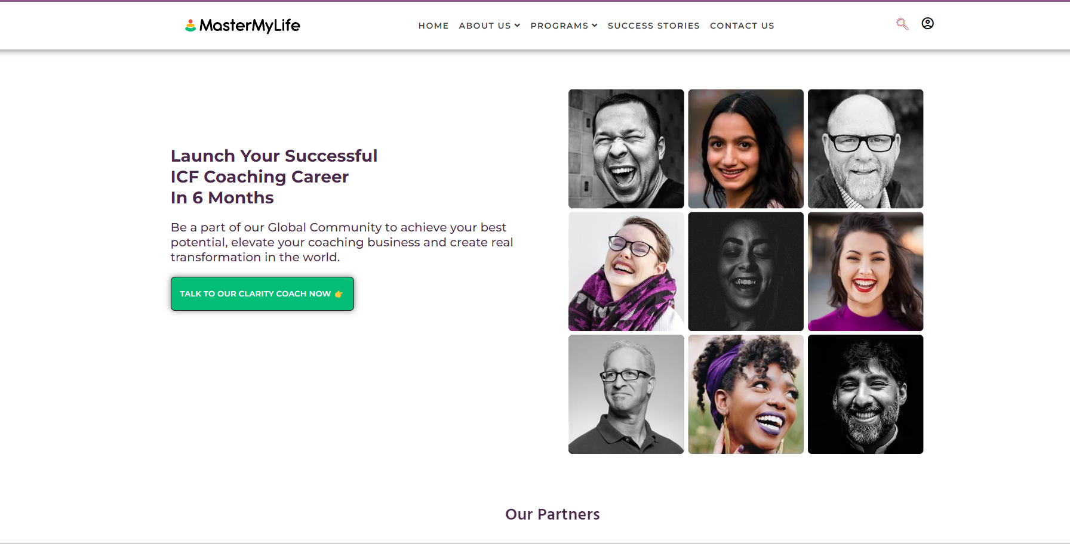Screen dimensions: 1070x544
Task: Open the woman with purple scarf photo
Action: (626, 271)
